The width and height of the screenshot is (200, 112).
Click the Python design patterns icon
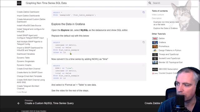pos(155,50)
